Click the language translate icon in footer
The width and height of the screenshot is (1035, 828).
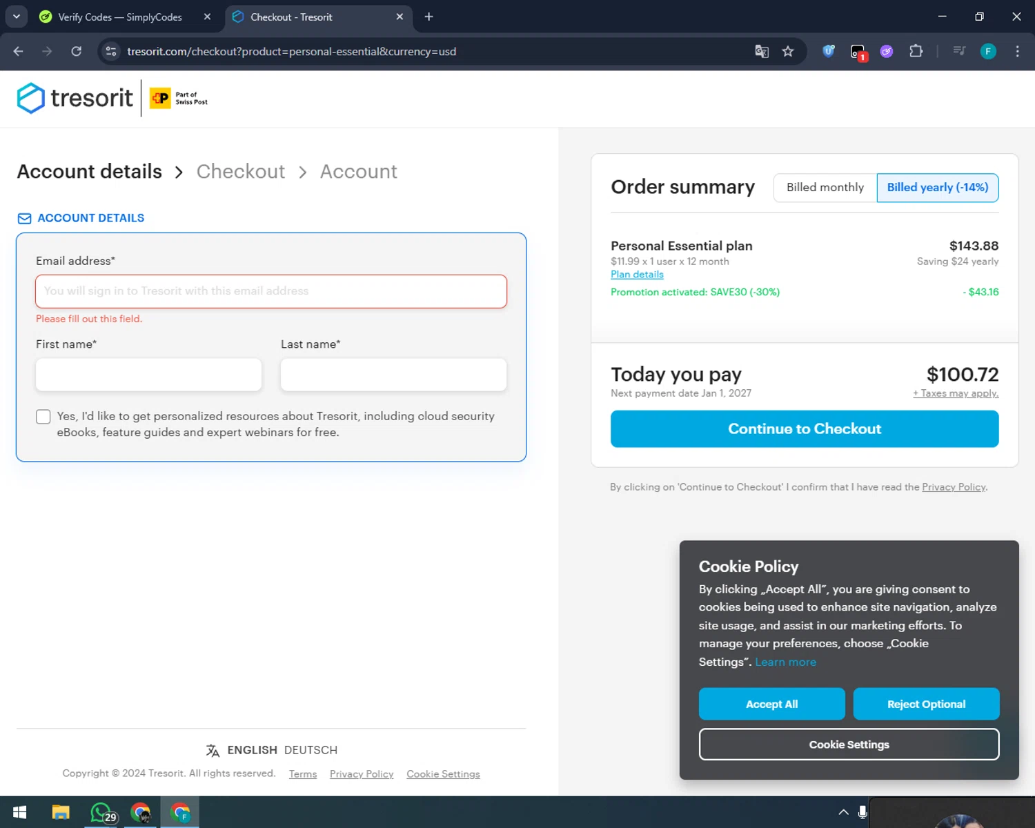coord(213,750)
